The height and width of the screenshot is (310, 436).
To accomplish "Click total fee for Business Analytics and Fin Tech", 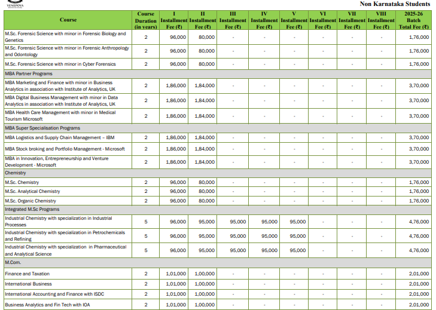I will point(418,305).
